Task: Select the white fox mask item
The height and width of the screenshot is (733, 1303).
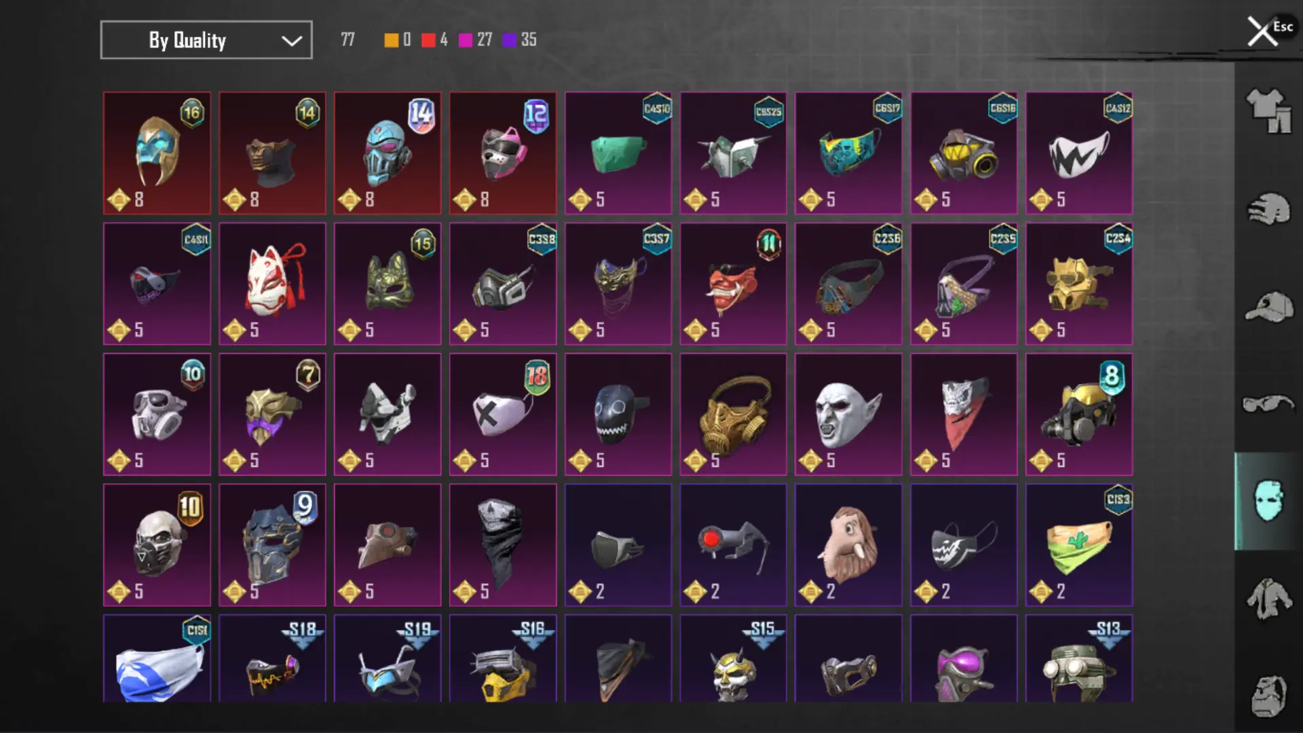Action: pos(272,284)
